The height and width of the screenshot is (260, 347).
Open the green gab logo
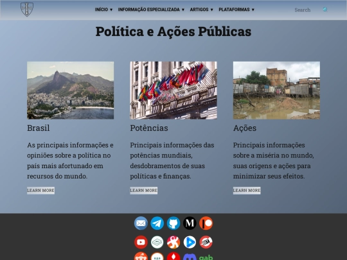(206, 257)
